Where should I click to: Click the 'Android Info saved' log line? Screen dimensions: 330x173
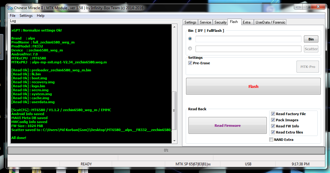[x=28, y=114]
